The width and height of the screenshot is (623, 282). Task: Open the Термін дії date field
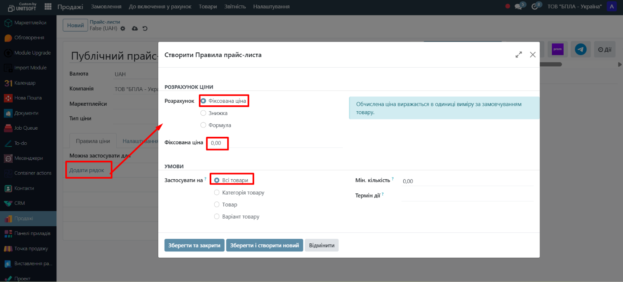tap(467, 196)
